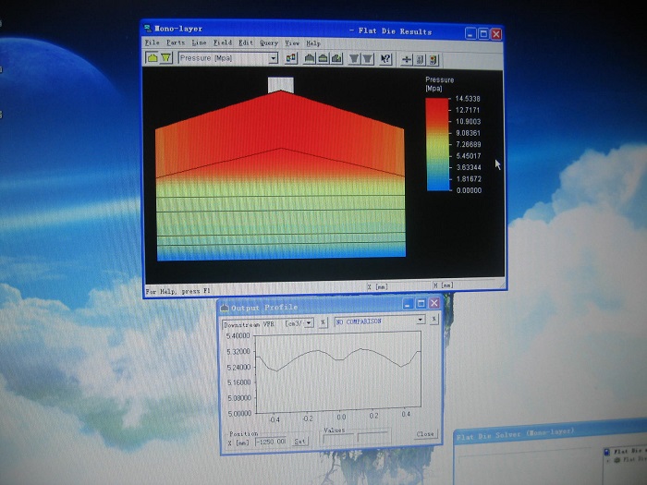Open the View menu
647x485 pixels.
point(292,42)
